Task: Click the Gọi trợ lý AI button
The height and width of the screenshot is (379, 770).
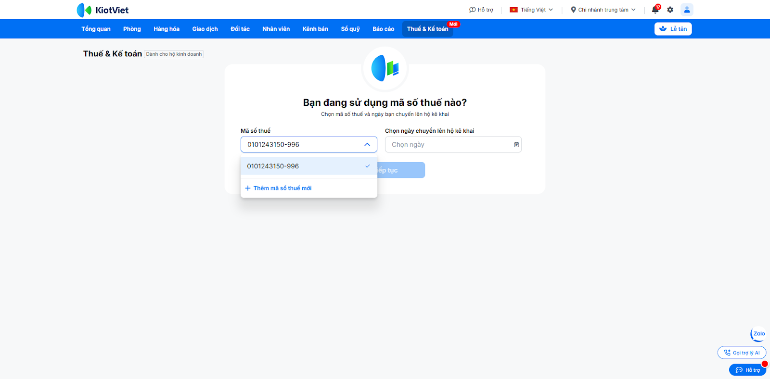Action: click(x=742, y=353)
